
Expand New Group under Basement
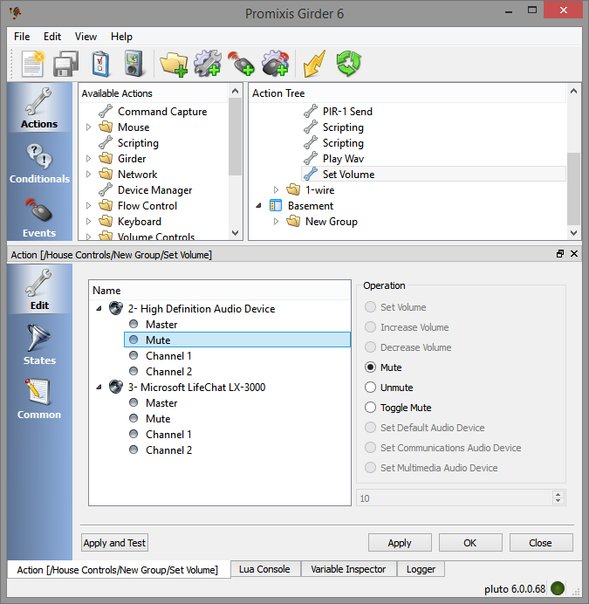(277, 222)
